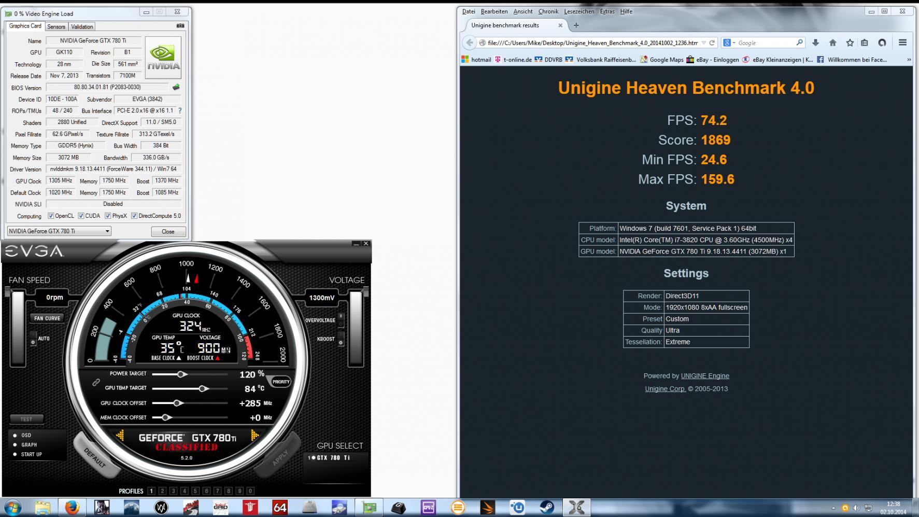919x517 pixels.
Task: Toggle the OpenCL checkbox
Action: click(x=51, y=216)
